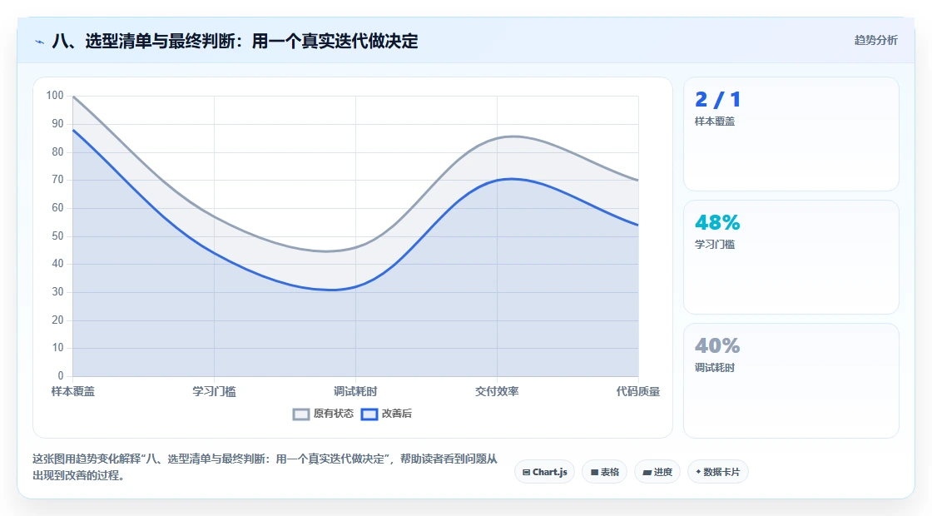Click the 调试耗时 x-axis label
Viewport: 932px width, 516px height.
coord(355,392)
